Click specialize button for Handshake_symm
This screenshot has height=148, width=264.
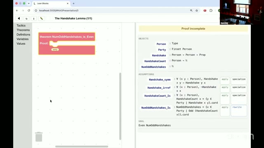[x=239, y=81]
